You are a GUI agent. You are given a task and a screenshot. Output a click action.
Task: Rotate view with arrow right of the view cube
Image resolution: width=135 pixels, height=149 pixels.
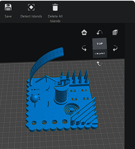pos(115,48)
